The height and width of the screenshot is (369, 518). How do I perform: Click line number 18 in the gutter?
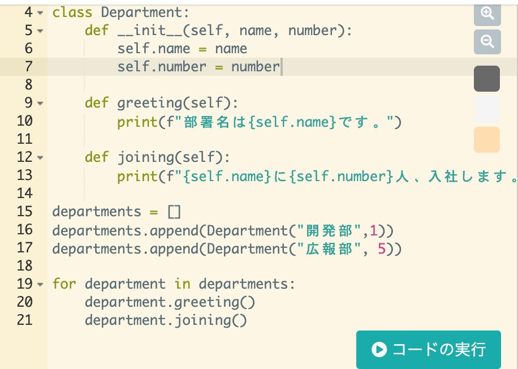pyautogui.click(x=25, y=265)
